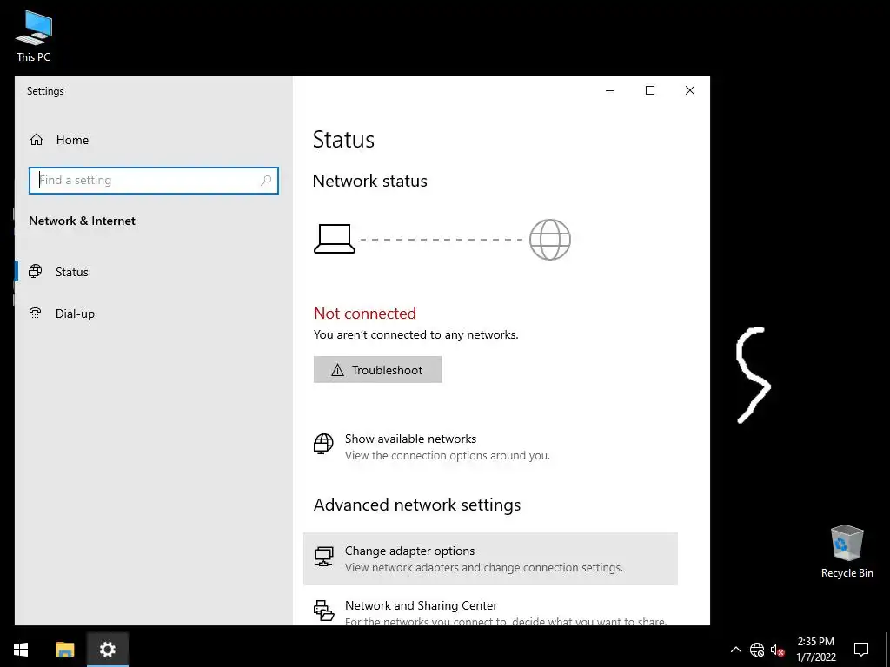Select the Status menu item
The image size is (890, 667).
click(x=71, y=272)
